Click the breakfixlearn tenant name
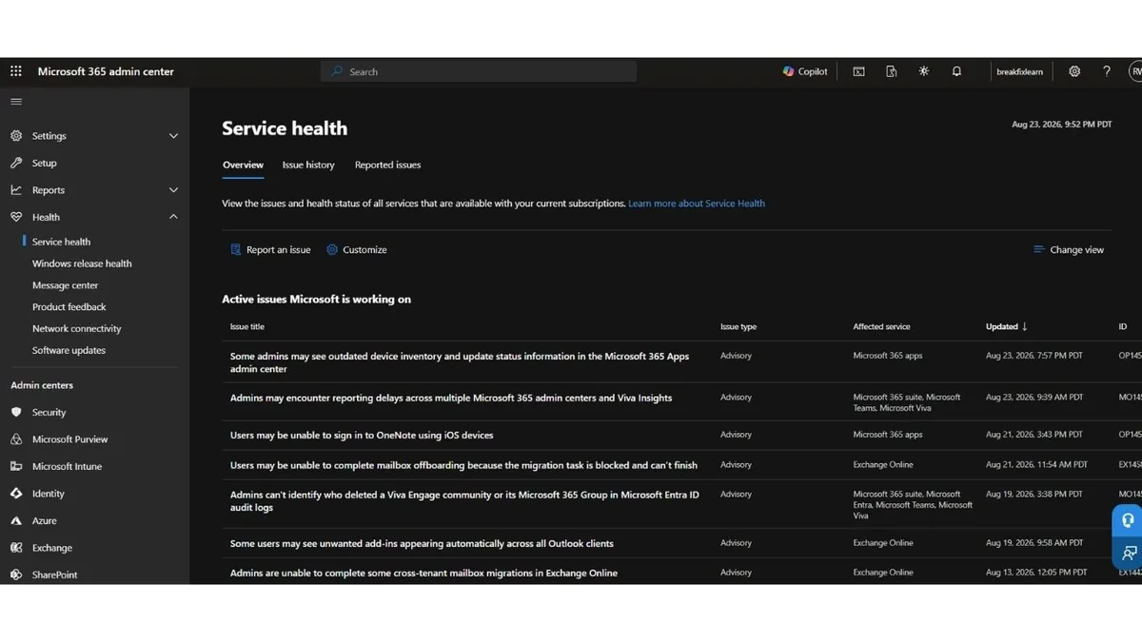 1019,71
